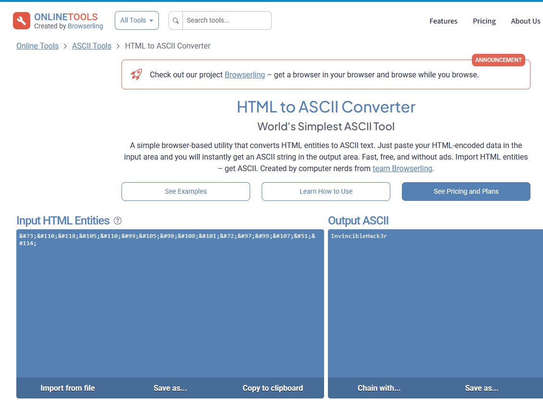Open the team Browserling link
This screenshot has width=543, height=410.
[x=402, y=168]
